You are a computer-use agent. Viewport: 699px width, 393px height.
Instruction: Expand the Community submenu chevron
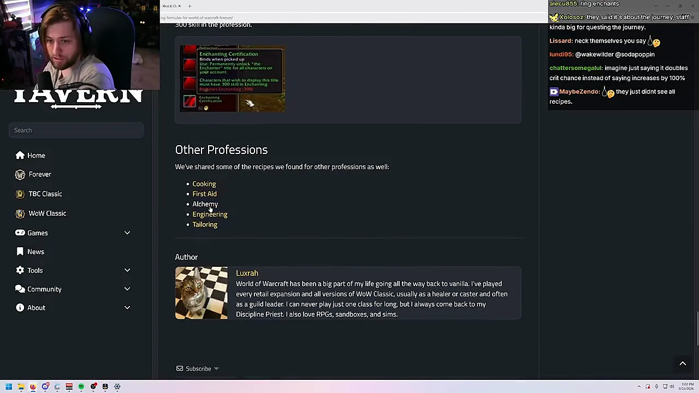click(x=127, y=289)
